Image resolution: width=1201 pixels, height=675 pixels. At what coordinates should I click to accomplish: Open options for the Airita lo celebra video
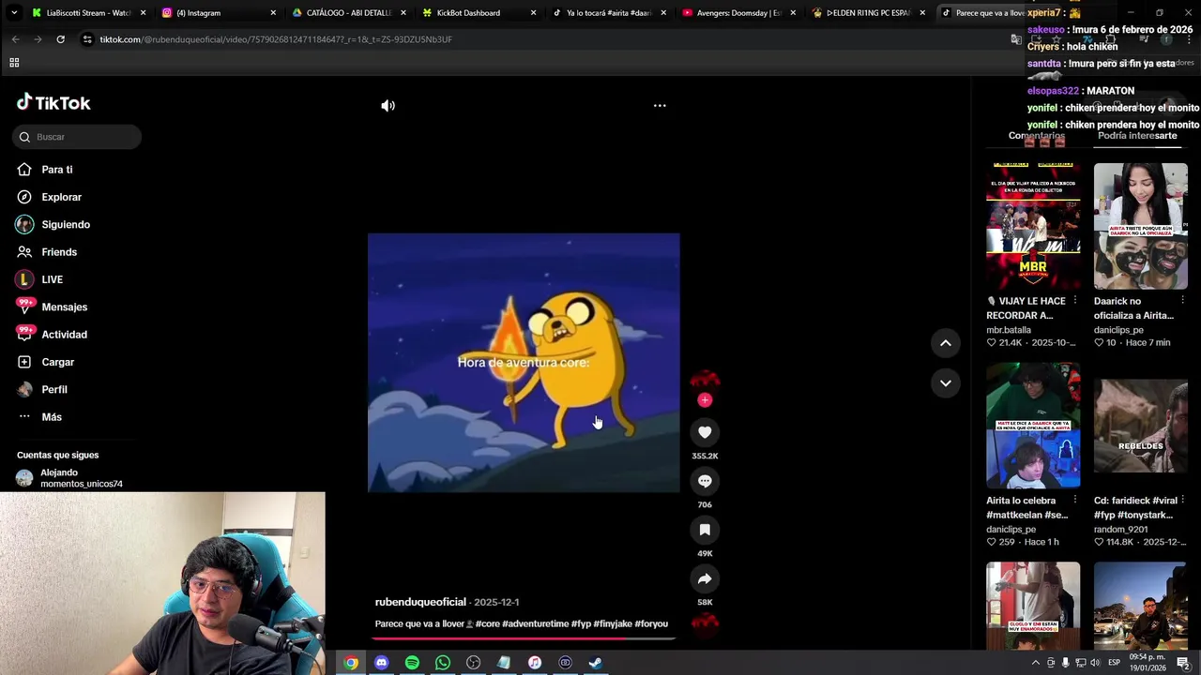click(1075, 501)
